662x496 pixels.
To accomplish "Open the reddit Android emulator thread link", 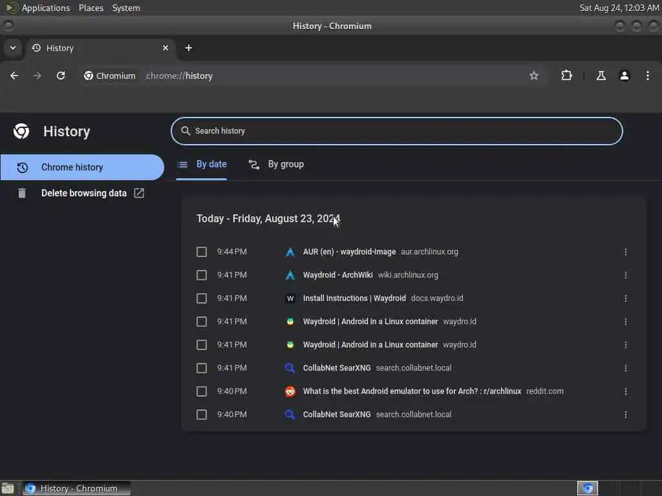I will tap(412, 391).
